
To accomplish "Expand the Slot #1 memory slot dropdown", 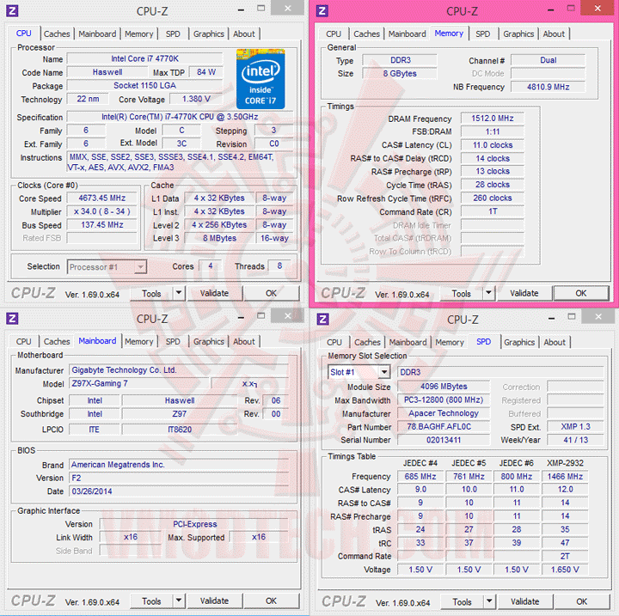I will pyautogui.click(x=383, y=372).
